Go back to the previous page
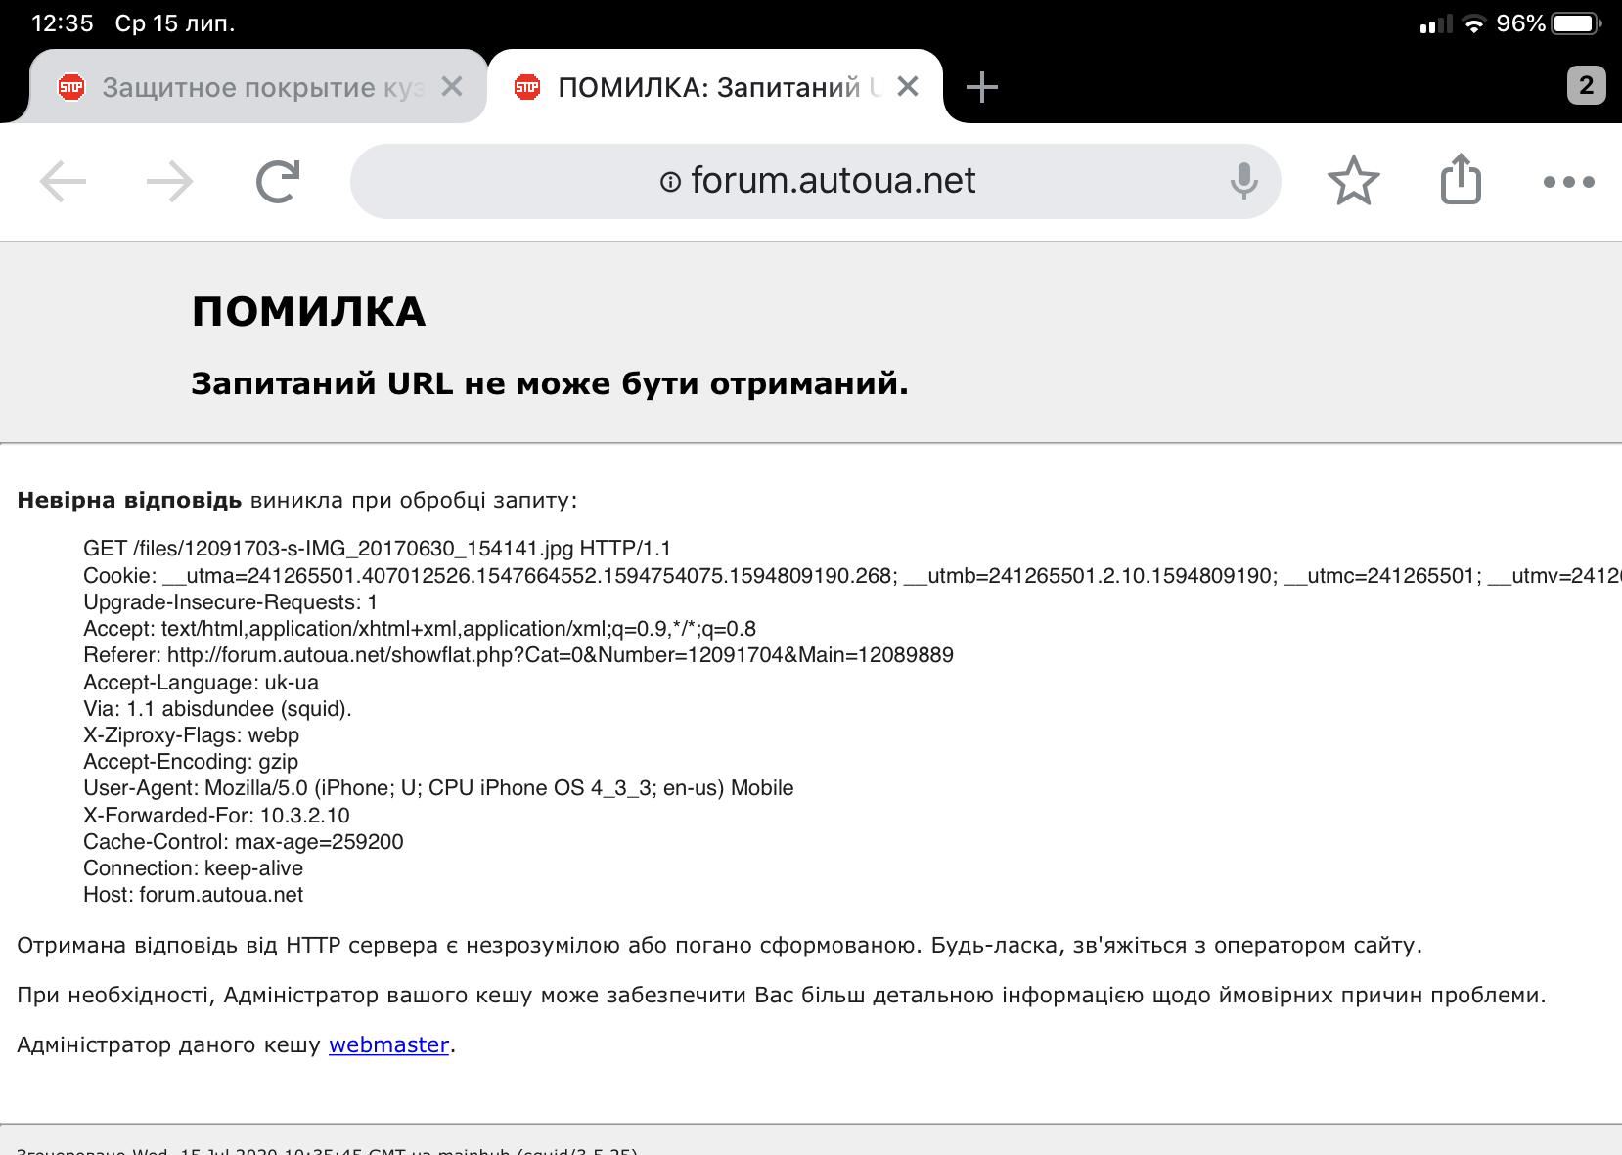 tap(64, 182)
